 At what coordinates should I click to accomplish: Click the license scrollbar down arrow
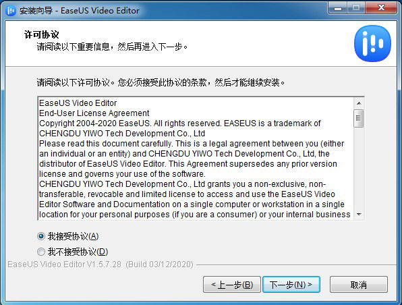click(359, 214)
